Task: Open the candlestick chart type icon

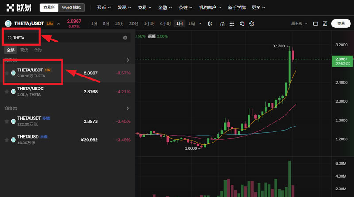Action: click(x=210, y=23)
